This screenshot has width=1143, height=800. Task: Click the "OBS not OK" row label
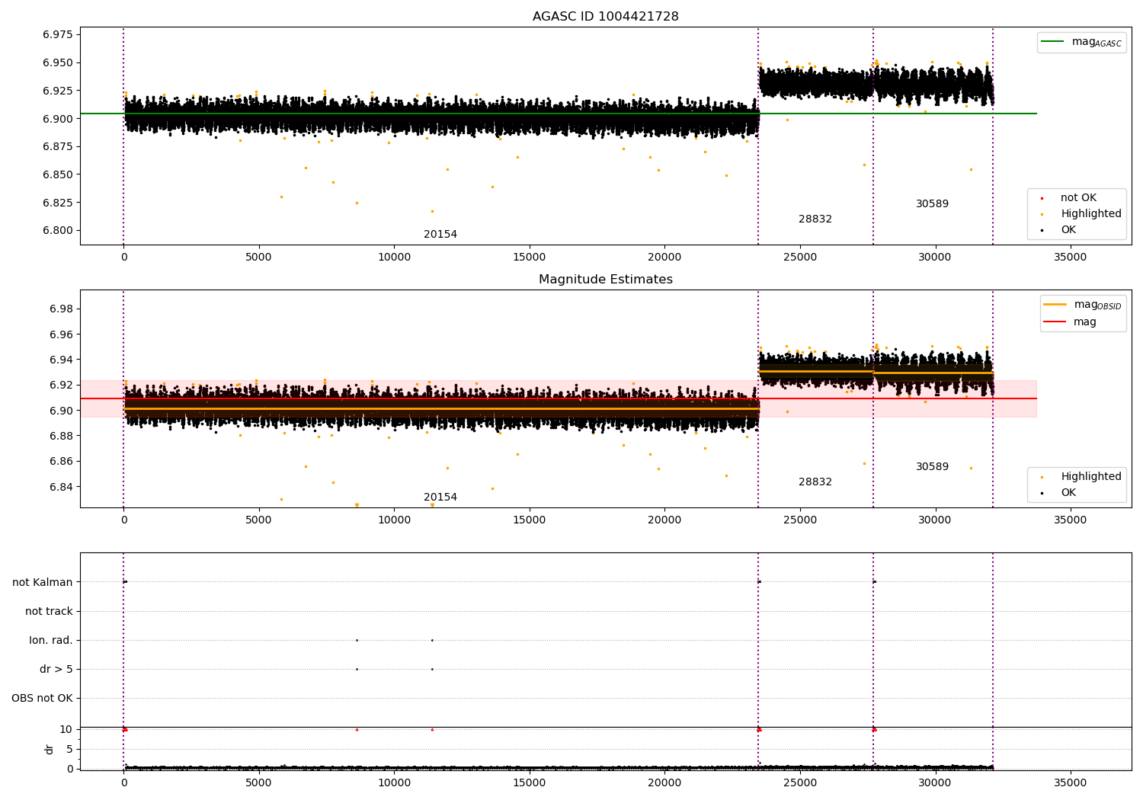(x=43, y=698)
